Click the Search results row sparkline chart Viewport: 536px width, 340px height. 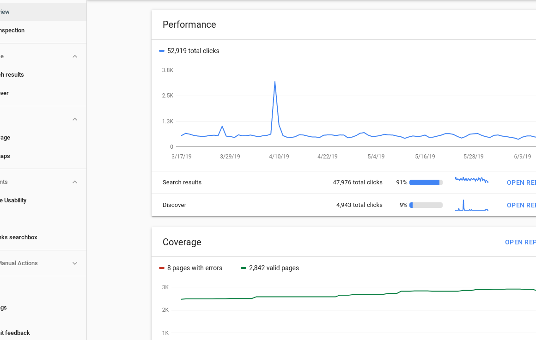point(471,180)
